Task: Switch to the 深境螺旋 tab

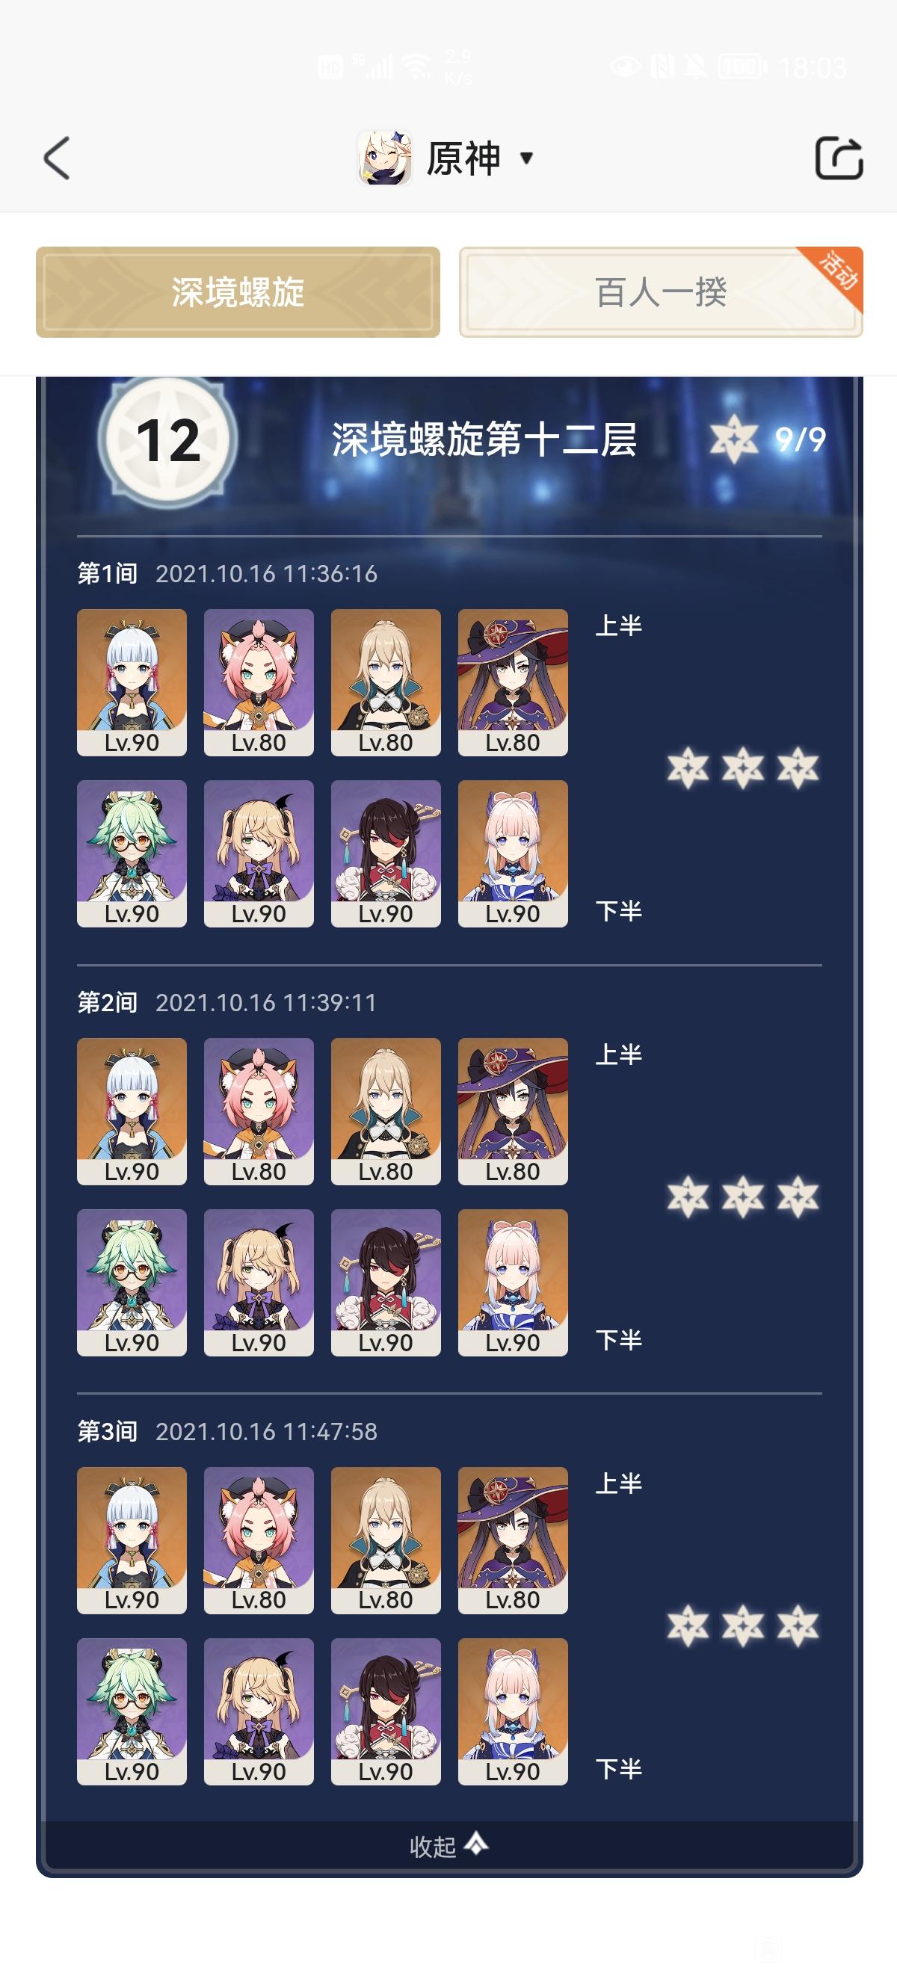Action: [238, 291]
